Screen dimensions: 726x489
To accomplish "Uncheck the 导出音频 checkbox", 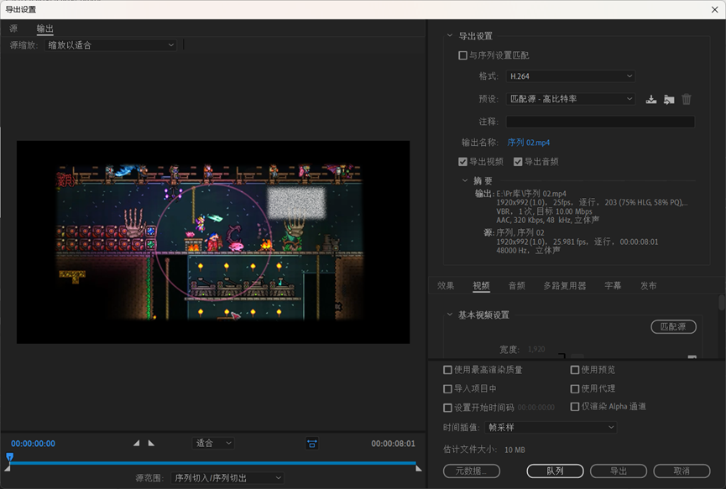I will 518,162.
